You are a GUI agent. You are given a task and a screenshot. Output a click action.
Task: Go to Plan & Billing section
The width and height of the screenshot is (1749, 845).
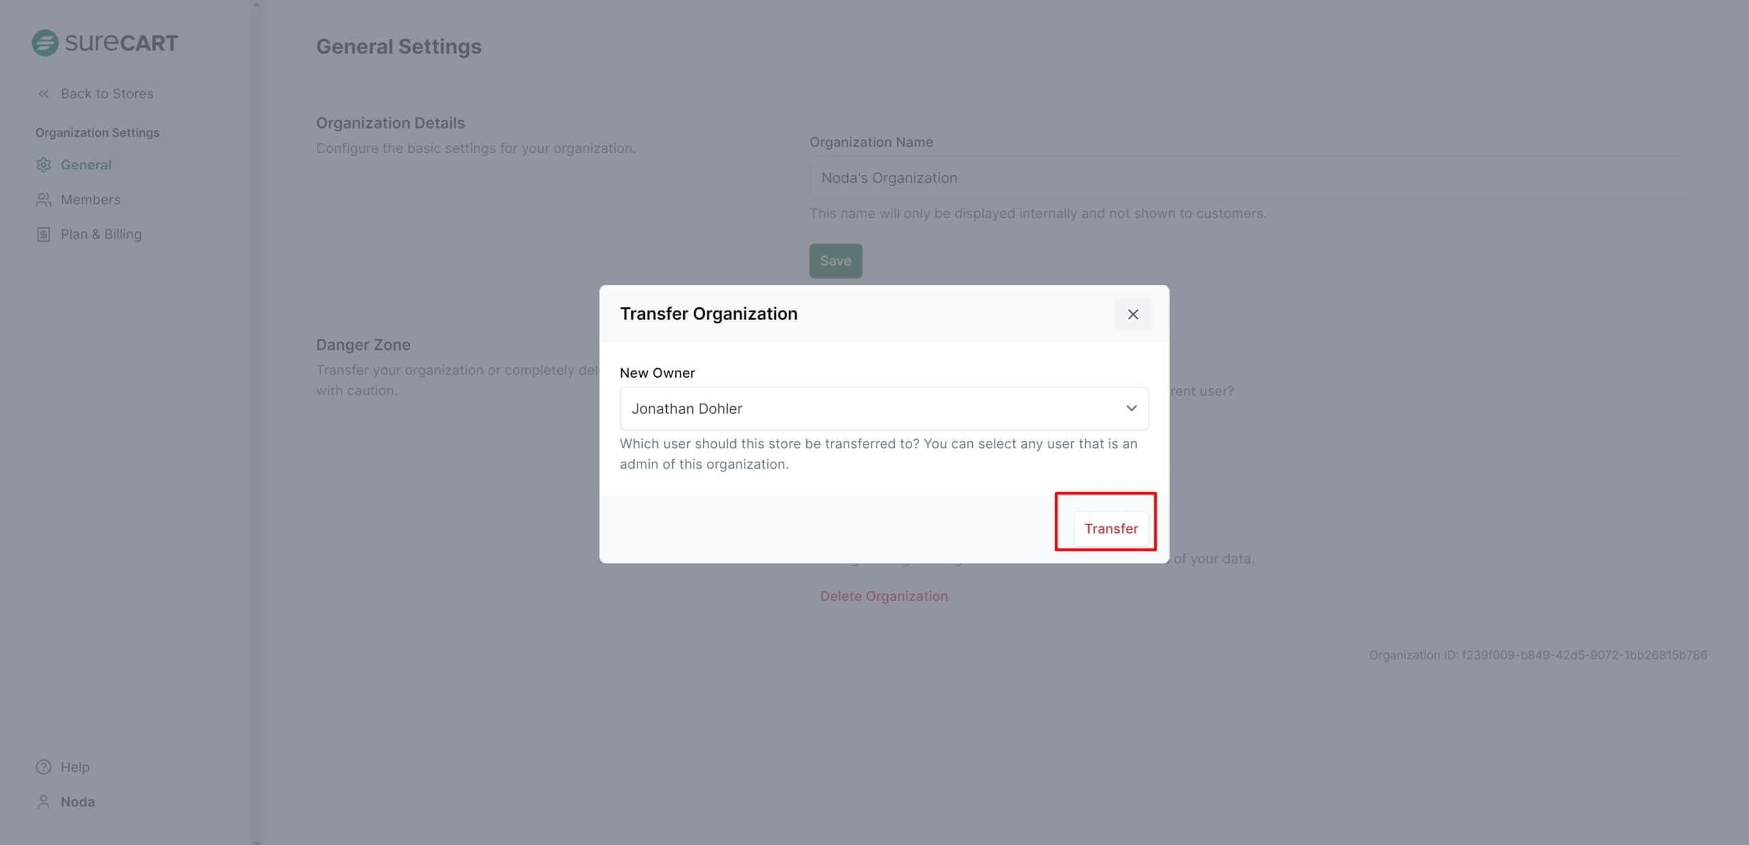101,234
